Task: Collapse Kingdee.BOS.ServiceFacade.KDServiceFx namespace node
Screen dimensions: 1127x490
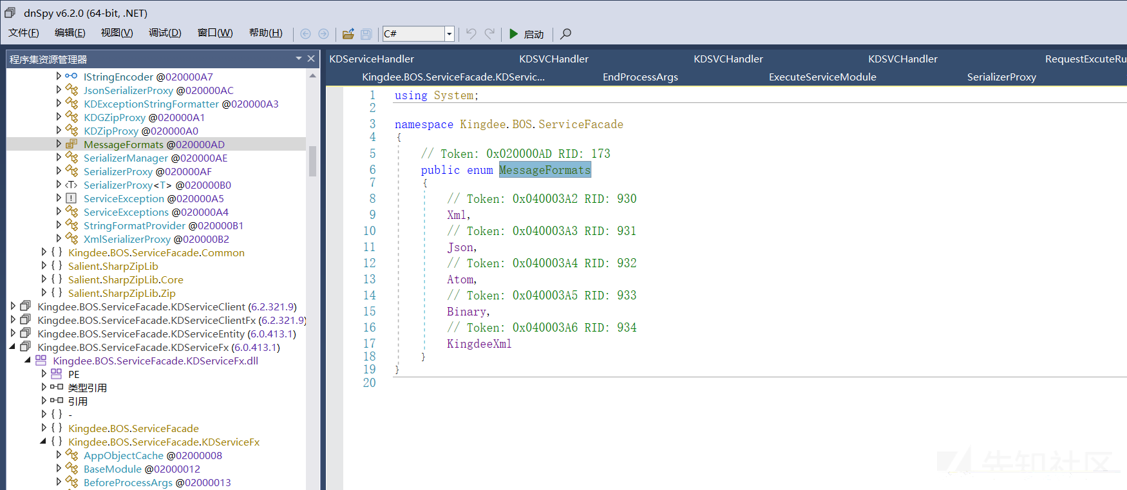Action: pyautogui.click(x=43, y=442)
